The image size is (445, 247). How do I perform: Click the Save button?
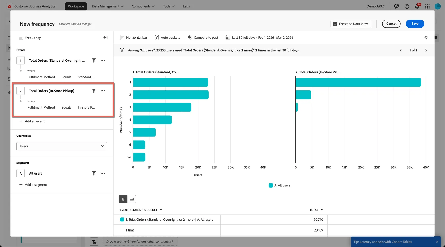(x=415, y=24)
